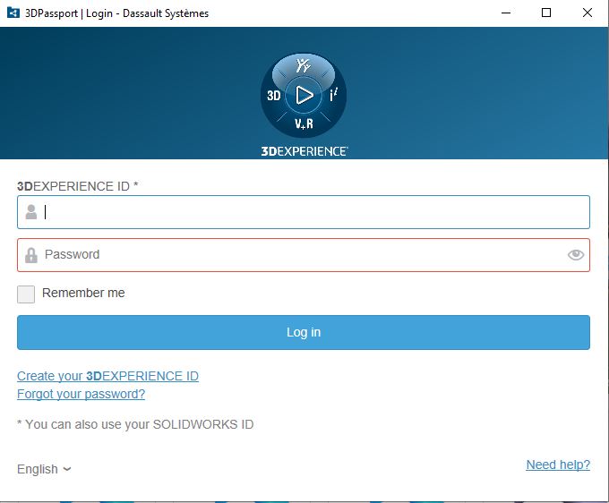The width and height of the screenshot is (609, 503).
Task: Select the right information quadrant of the compass
Action: tap(333, 95)
